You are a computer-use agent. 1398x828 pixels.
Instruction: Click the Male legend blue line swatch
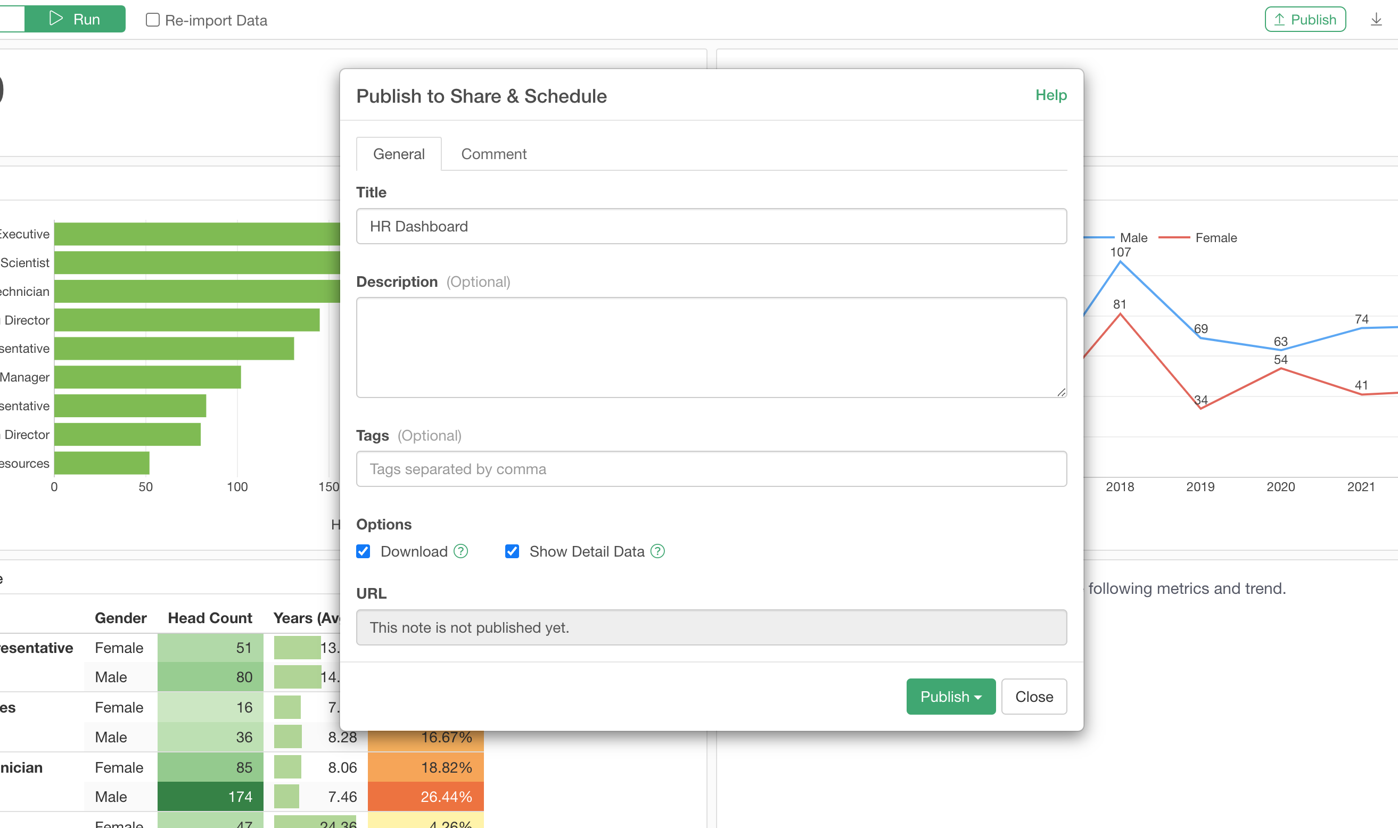(1099, 238)
